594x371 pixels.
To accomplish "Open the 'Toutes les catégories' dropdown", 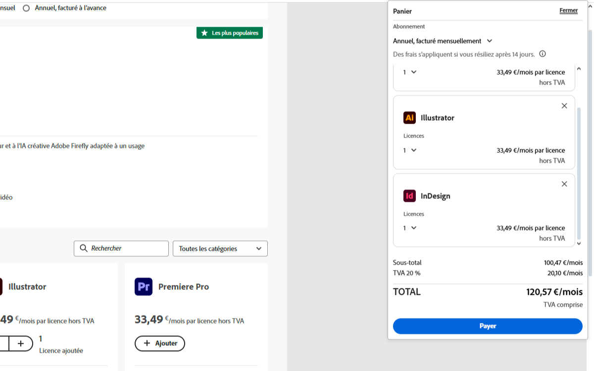I will (220, 249).
